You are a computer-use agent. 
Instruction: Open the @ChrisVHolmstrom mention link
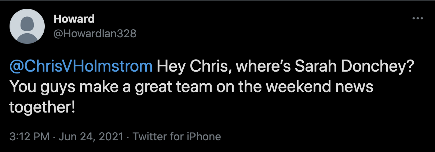pyautogui.click(x=81, y=66)
